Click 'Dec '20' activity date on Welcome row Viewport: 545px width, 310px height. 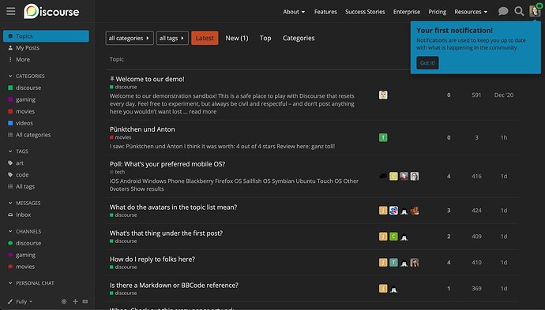click(504, 95)
